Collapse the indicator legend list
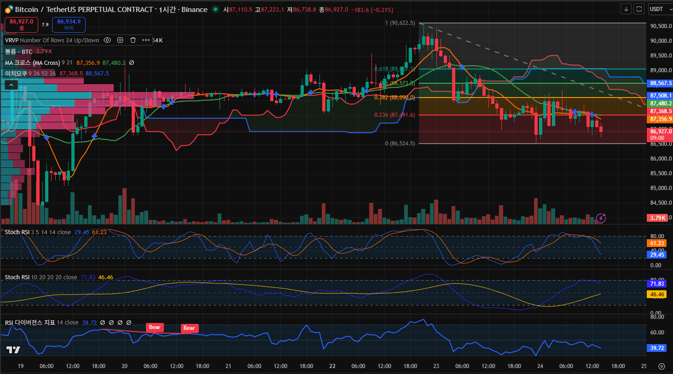 tap(11, 85)
